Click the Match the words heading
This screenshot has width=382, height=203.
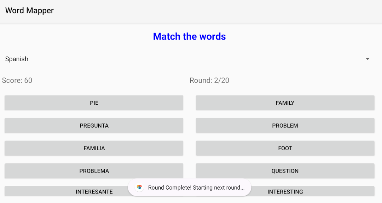coord(189,36)
